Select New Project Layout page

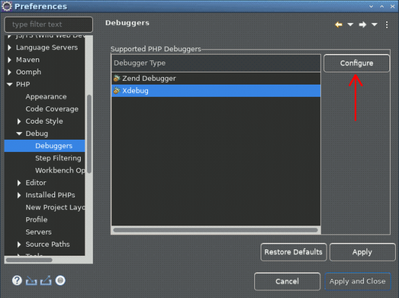click(x=55, y=208)
